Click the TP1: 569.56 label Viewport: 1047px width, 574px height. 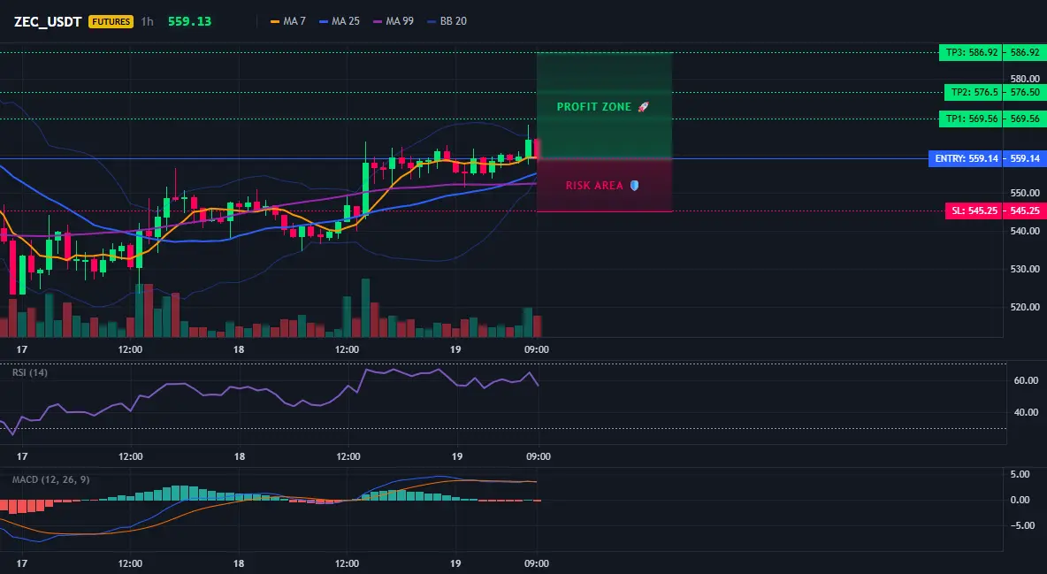[971, 119]
